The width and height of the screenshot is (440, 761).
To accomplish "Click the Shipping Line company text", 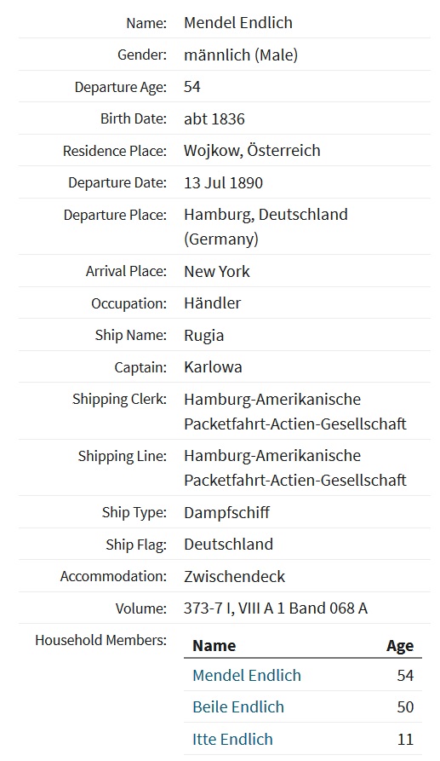I will (295, 468).
